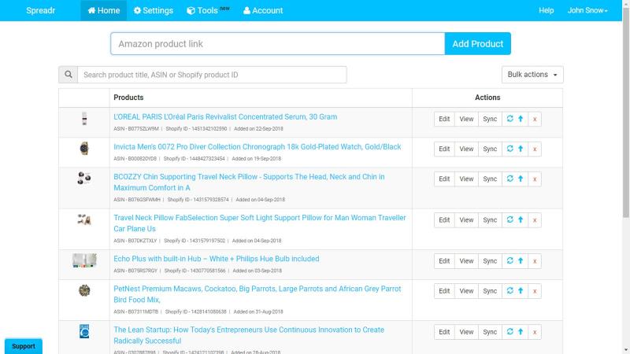Image resolution: width=630 pixels, height=354 pixels.
Task: Focus the Amazon product link field
Action: [278, 44]
